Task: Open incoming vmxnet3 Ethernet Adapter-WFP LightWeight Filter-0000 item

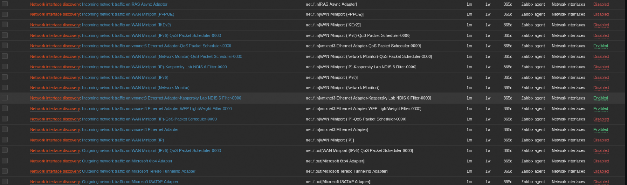Action: point(157,108)
